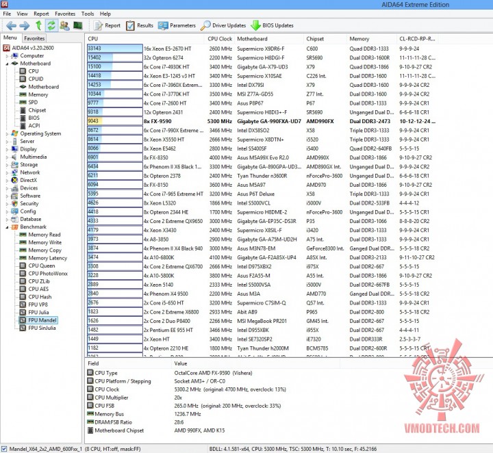Viewport: 493px width, 453px height.
Task: Select the DRAM:FSB Ratio field row
Action: click(136, 422)
